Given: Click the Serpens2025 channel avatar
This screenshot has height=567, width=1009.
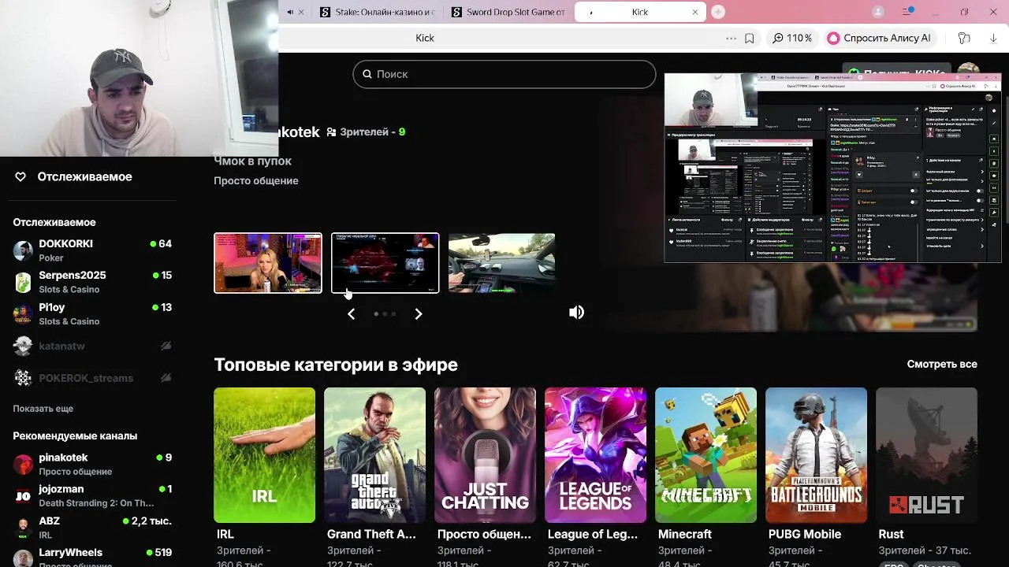Looking at the screenshot, I should (24, 282).
